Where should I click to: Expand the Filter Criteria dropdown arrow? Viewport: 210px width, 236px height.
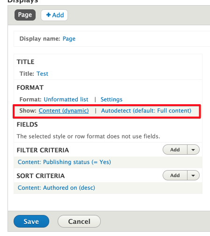(193, 150)
